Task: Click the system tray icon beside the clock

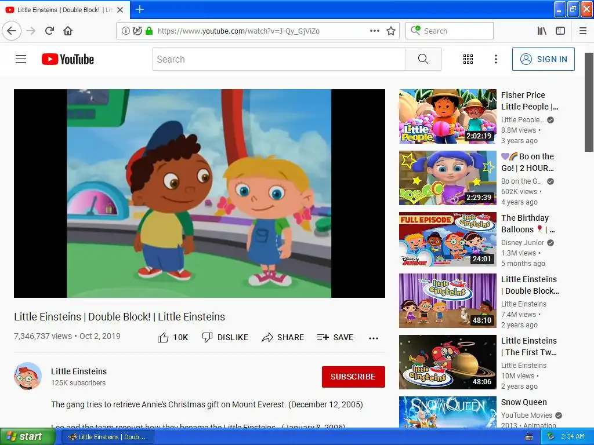Action: click(551, 436)
